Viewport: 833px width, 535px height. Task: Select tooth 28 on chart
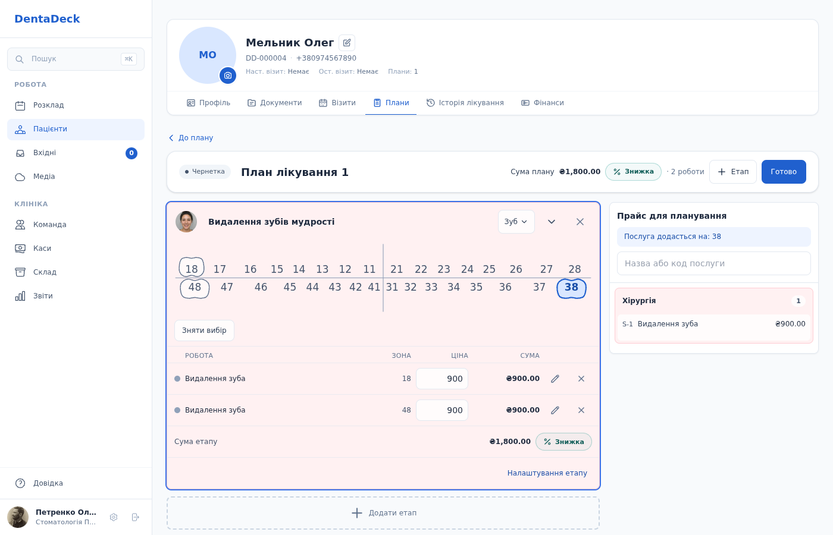coord(574,269)
